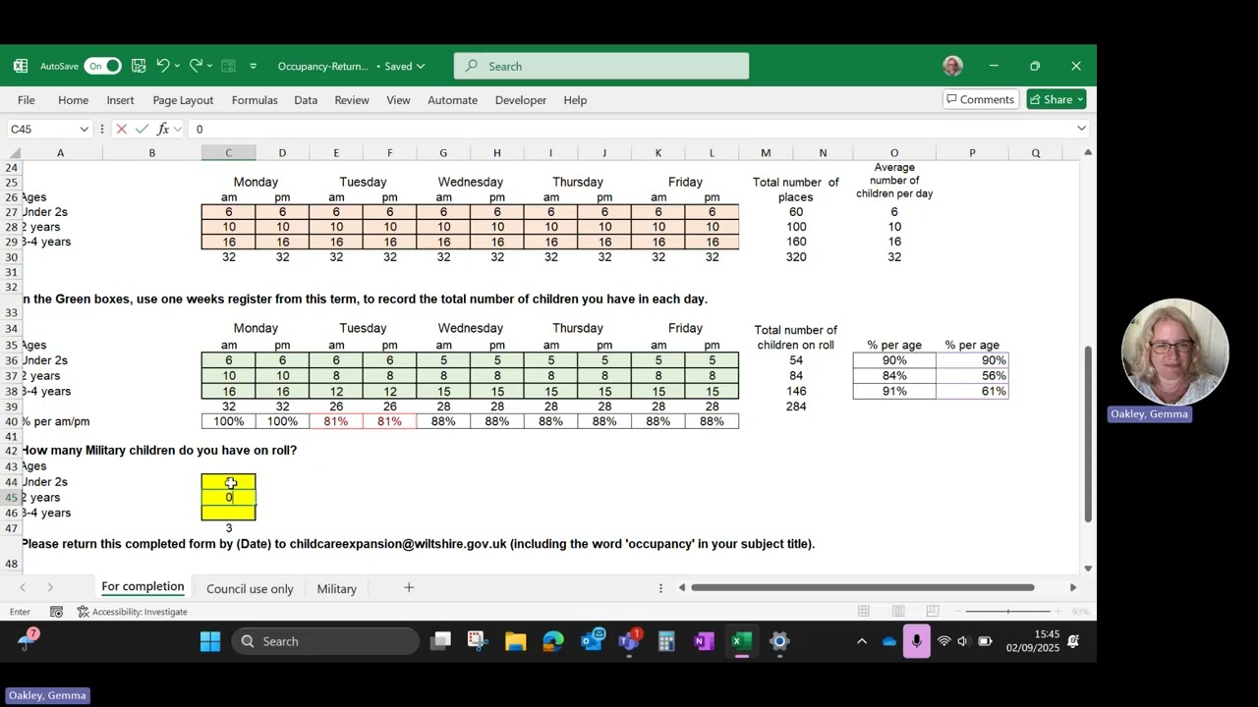
Task: Select the For completion sheet tab
Action: (143, 587)
